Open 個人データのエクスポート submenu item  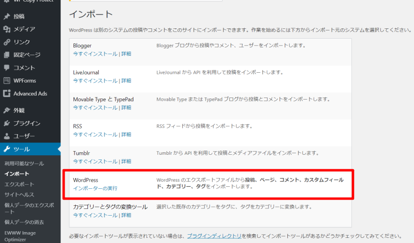pos(29,208)
